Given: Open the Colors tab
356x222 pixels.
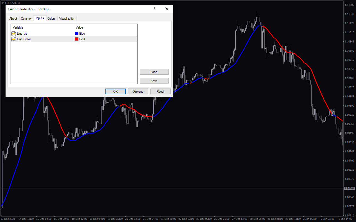Looking at the screenshot, I should pyautogui.click(x=51, y=19).
